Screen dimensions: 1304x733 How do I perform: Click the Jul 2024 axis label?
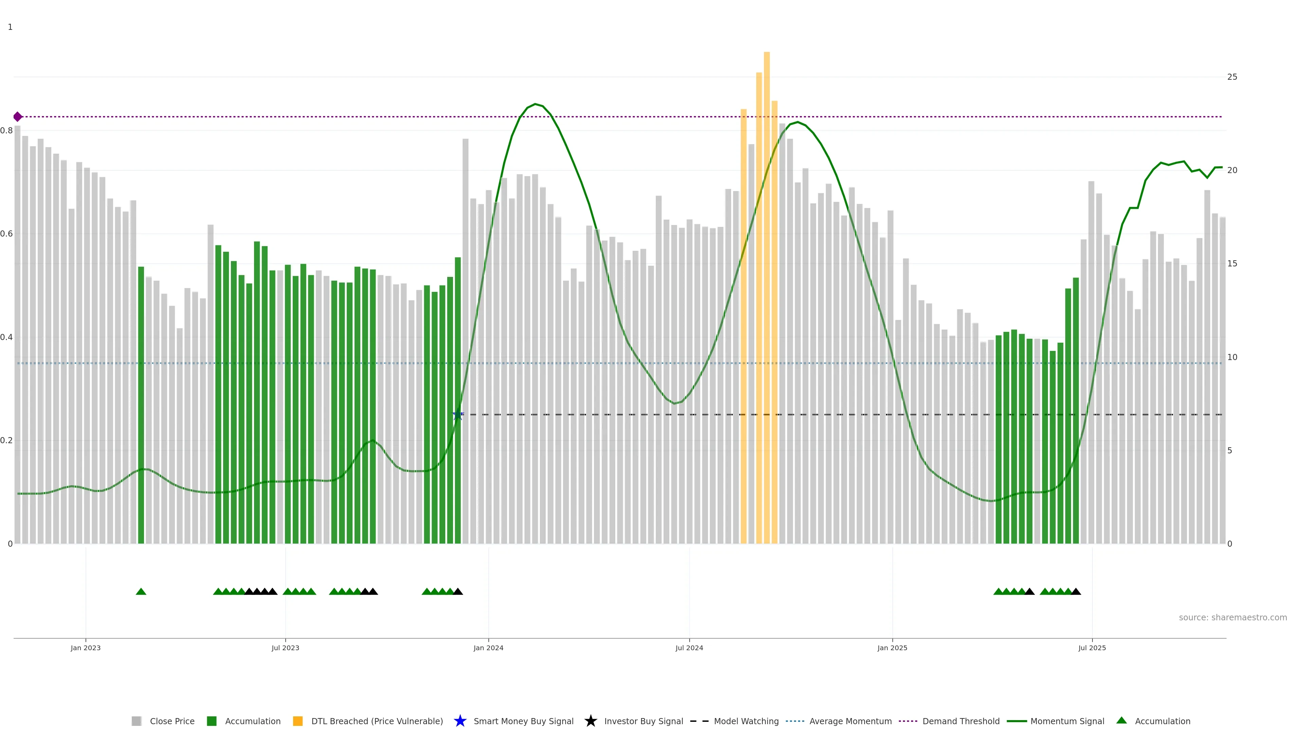689,647
